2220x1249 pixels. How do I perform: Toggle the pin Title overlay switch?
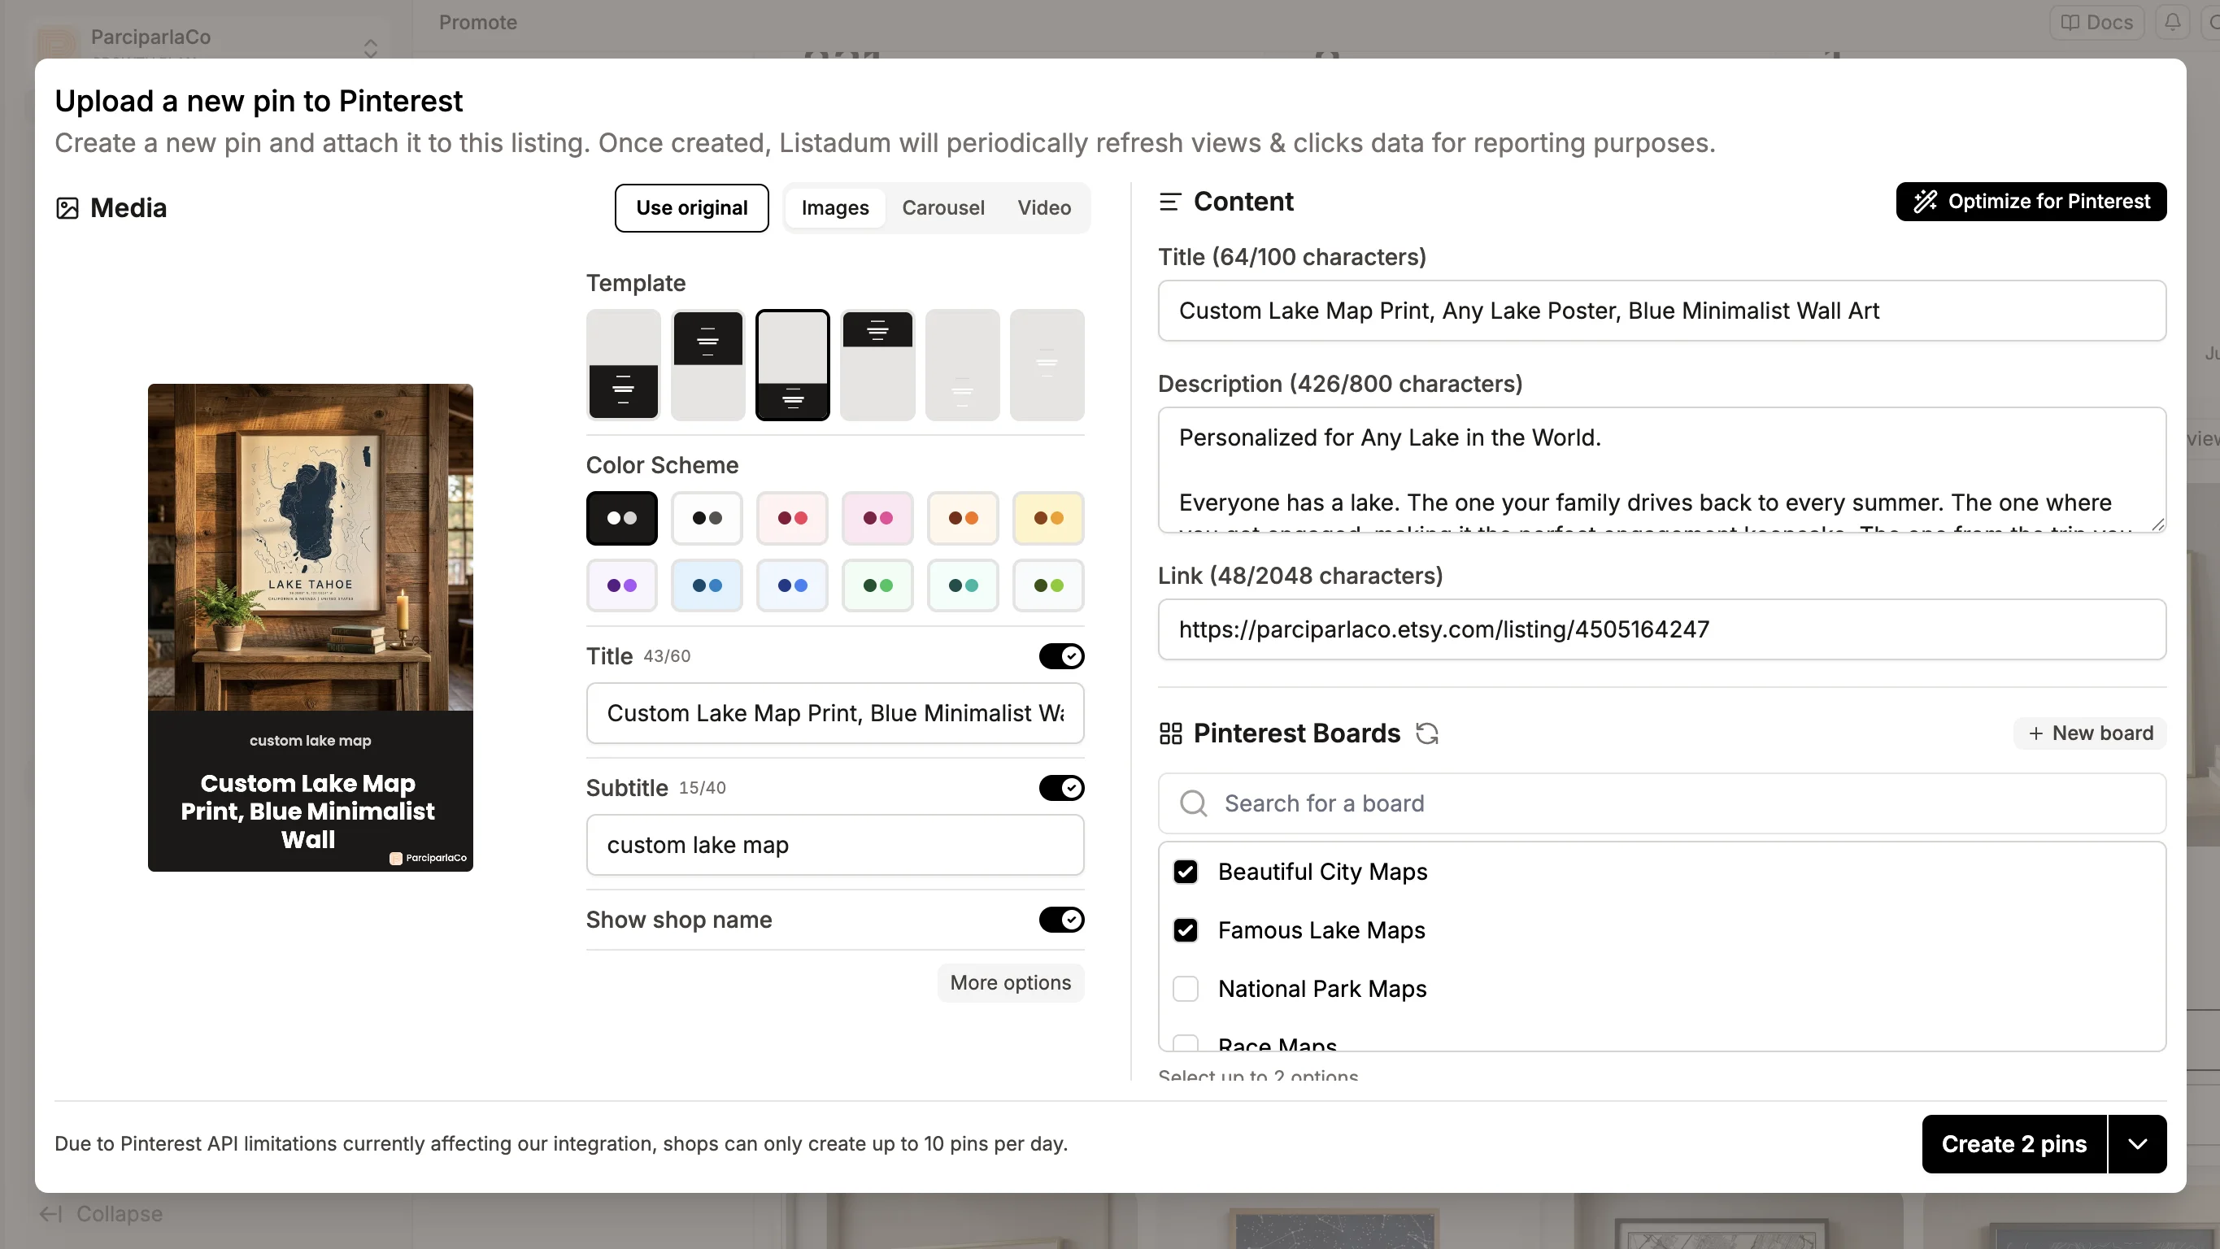coord(1061,656)
